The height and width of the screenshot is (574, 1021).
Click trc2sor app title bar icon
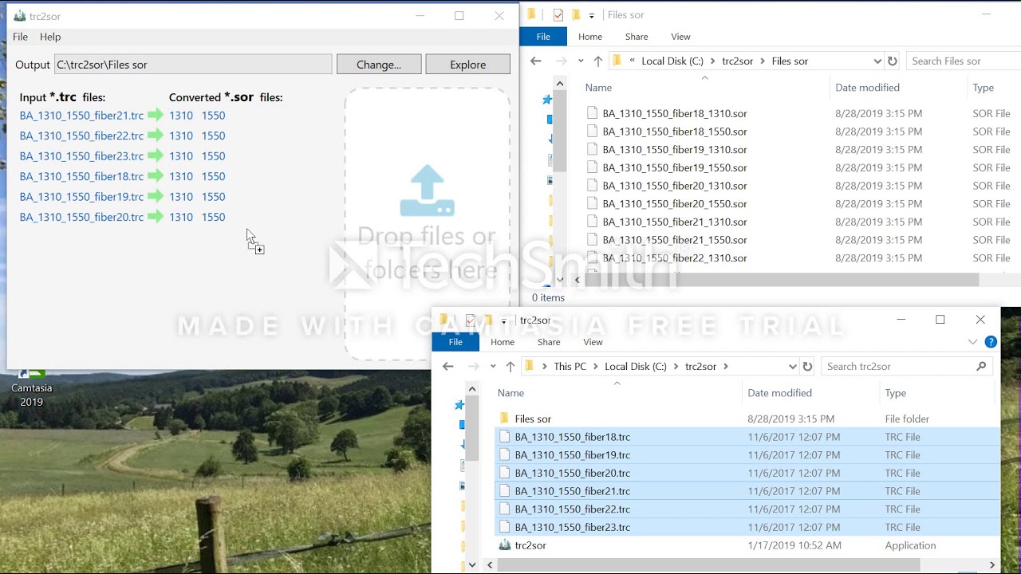(x=20, y=16)
